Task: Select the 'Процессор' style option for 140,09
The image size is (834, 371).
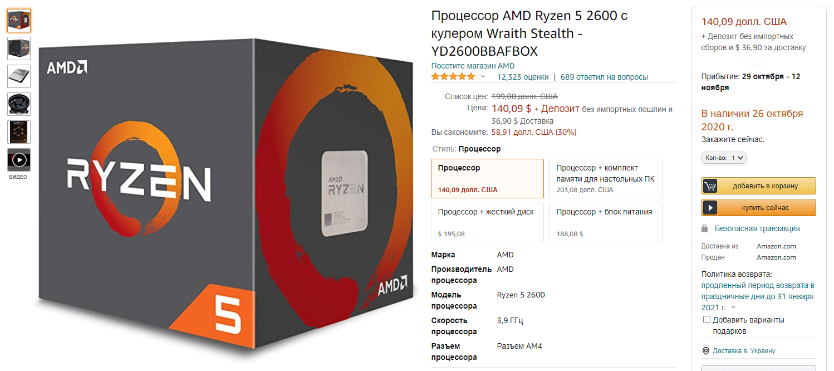Action: (x=487, y=178)
